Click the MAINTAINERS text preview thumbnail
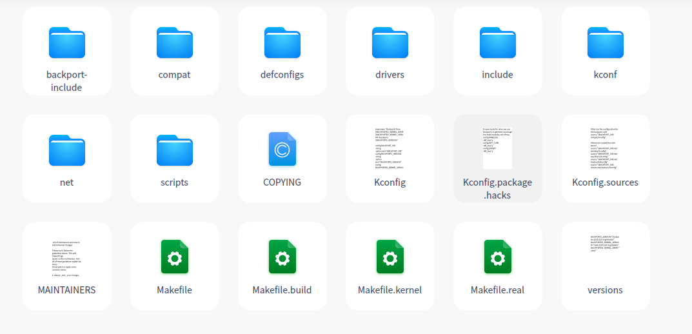The height and width of the screenshot is (334, 692). tap(66, 259)
